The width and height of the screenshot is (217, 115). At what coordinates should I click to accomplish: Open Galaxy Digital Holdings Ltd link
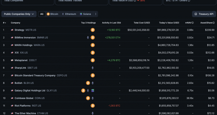(x=36, y=90)
